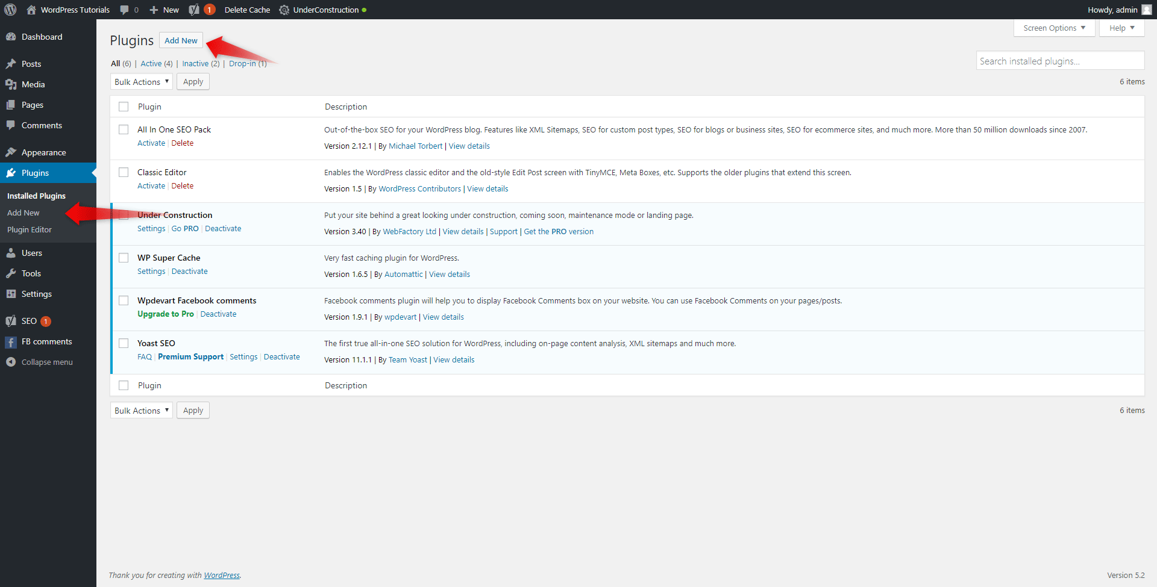Image resolution: width=1157 pixels, height=587 pixels.
Task: Click the comments bubble icon in admin bar
Action: tap(124, 10)
